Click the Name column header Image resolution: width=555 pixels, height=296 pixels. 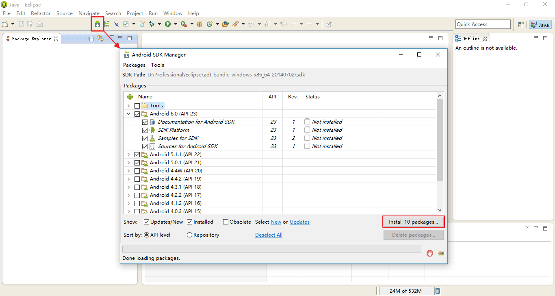145,97
